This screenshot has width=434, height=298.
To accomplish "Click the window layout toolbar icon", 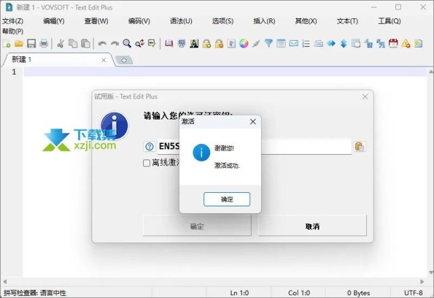I will pos(281,43).
